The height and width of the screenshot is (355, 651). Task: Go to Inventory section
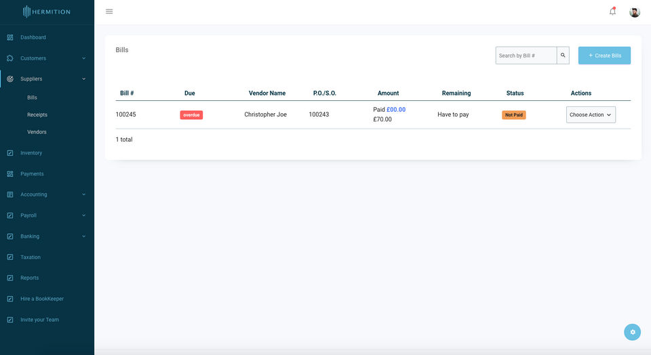(x=31, y=153)
